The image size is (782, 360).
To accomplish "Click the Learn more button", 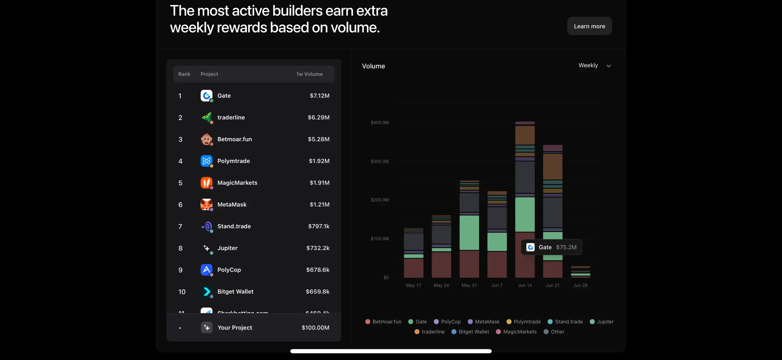I will pyautogui.click(x=589, y=26).
